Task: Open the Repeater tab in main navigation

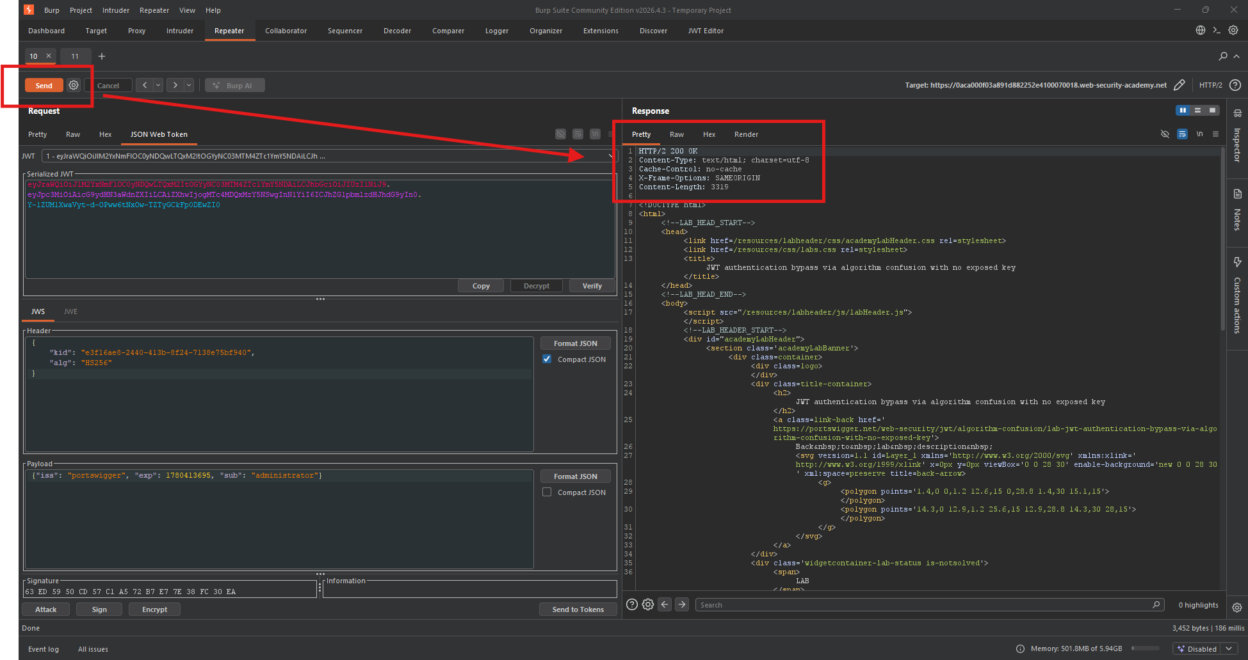Action: tap(229, 31)
